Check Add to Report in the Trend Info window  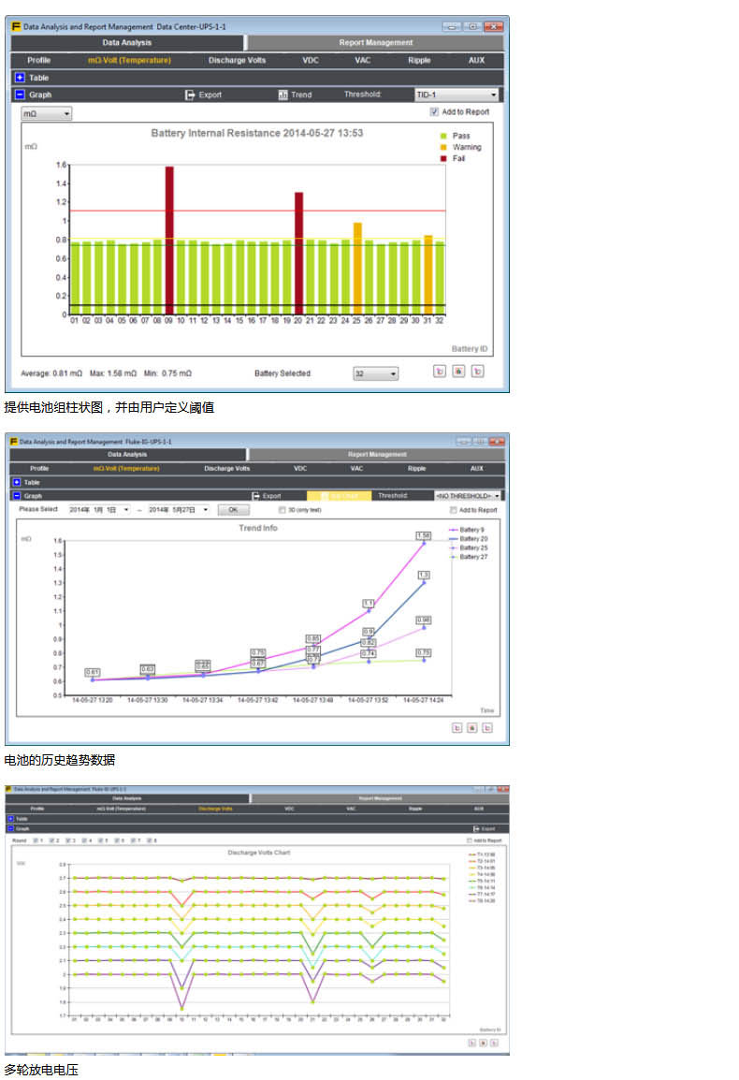[x=453, y=510]
